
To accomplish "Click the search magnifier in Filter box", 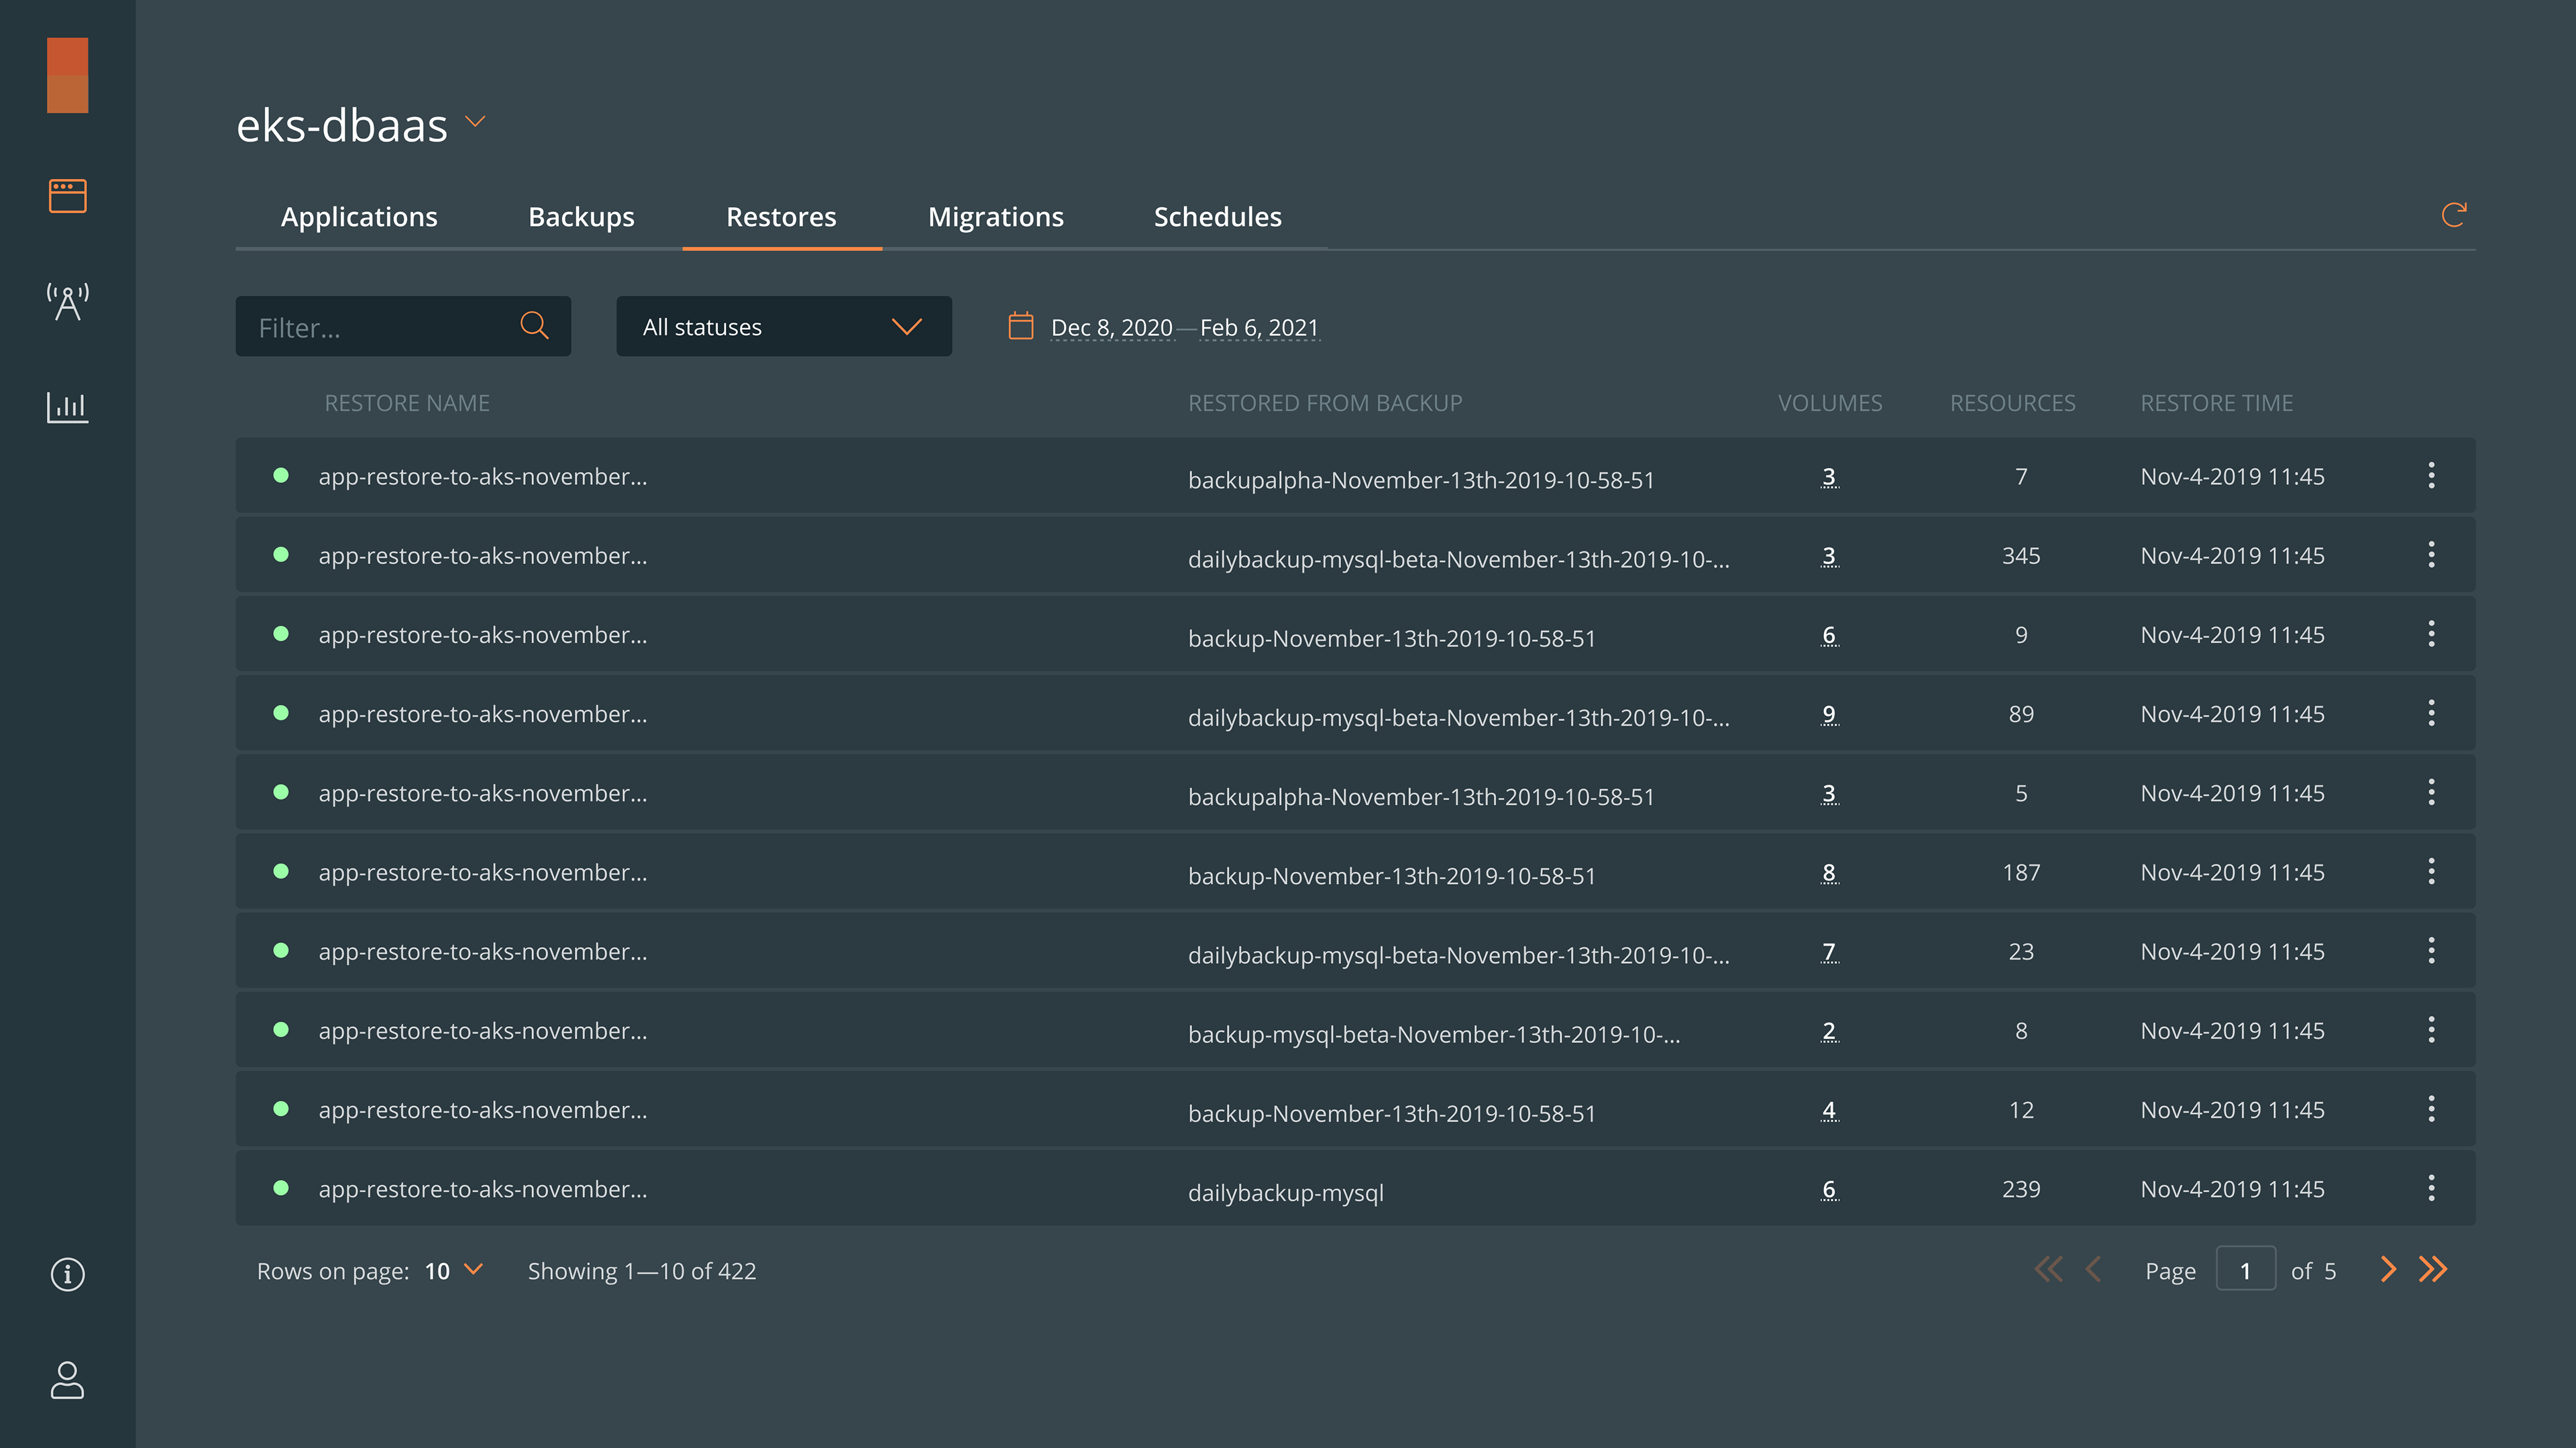I will (x=534, y=325).
